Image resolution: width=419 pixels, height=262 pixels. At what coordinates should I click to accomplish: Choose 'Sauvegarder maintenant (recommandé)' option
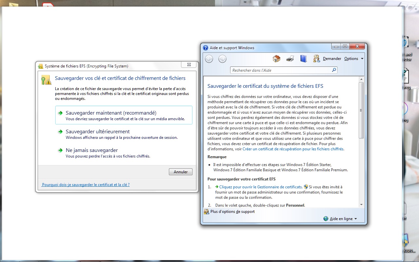[124, 115]
